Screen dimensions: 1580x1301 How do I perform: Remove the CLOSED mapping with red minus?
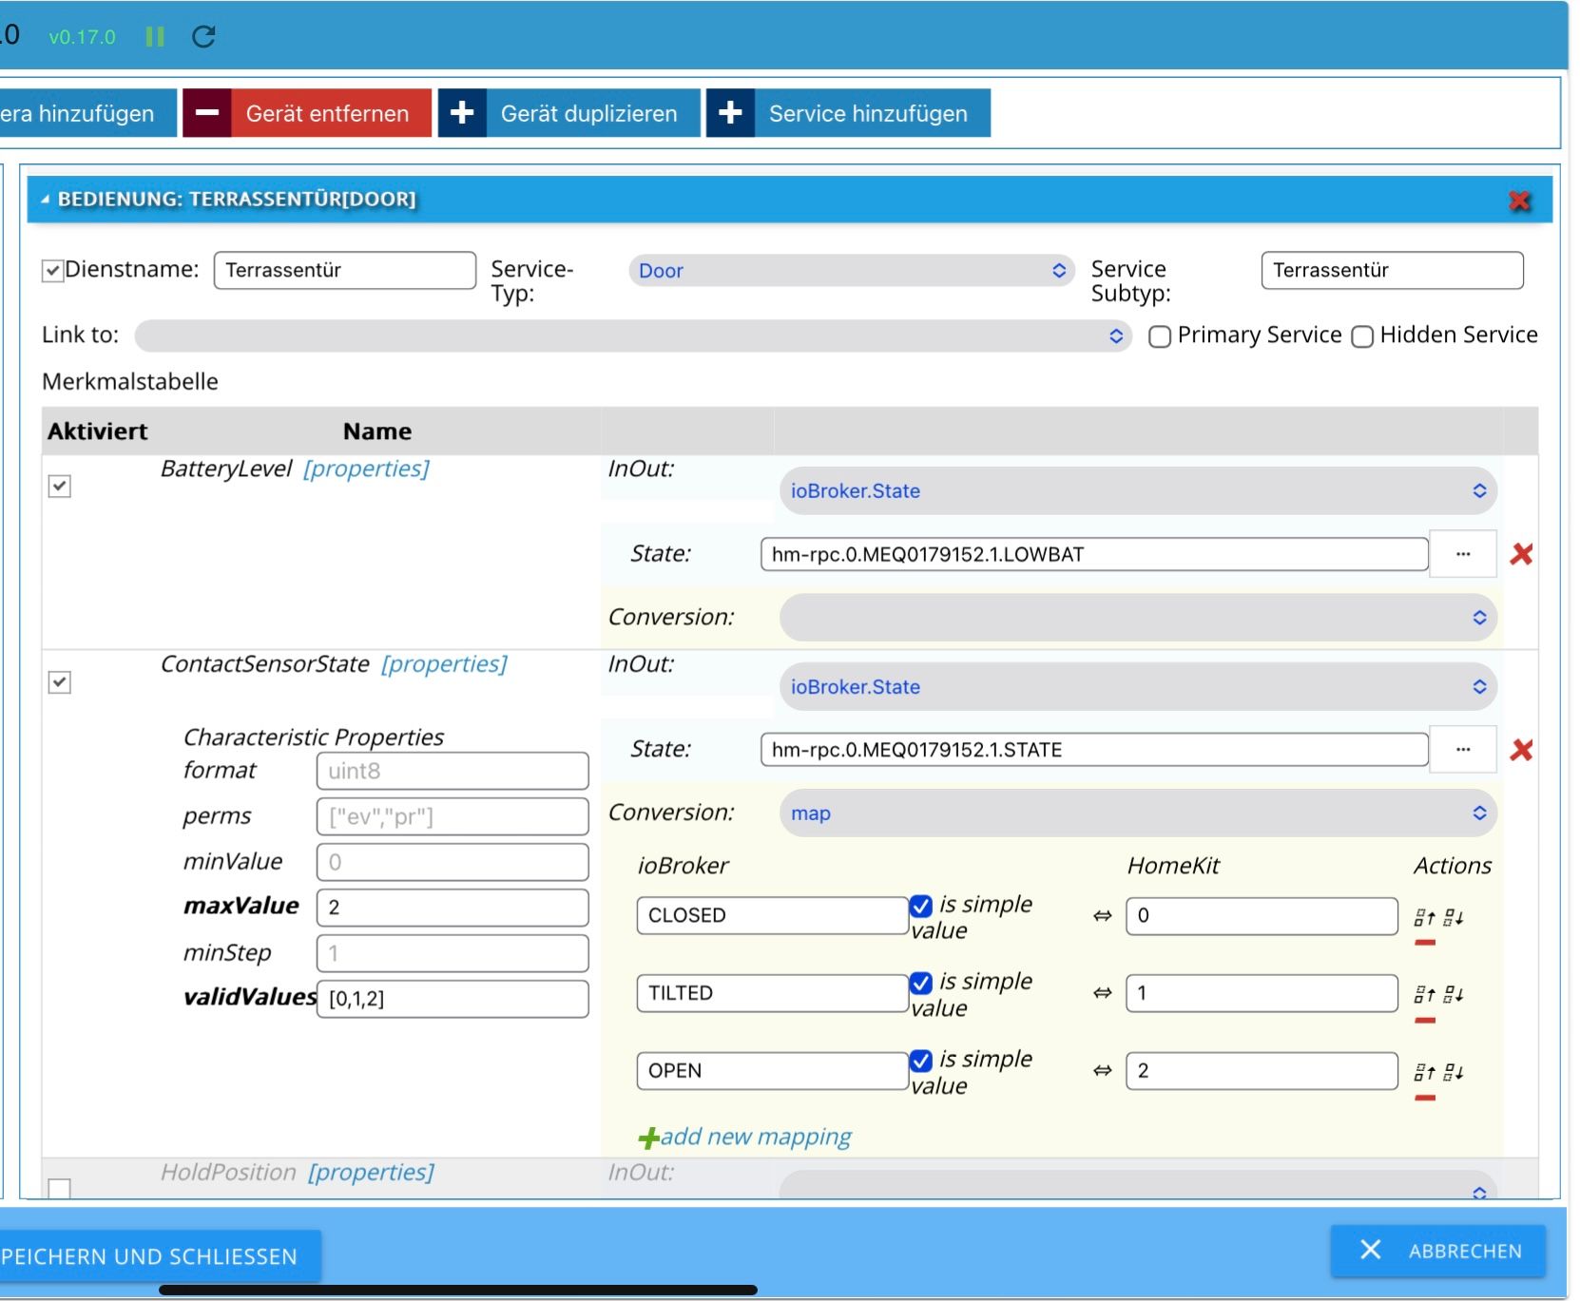pyautogui.click(x=1424, y=943)
